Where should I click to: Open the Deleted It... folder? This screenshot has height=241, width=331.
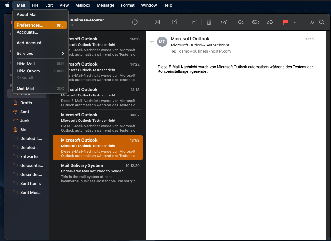(27, 138)
